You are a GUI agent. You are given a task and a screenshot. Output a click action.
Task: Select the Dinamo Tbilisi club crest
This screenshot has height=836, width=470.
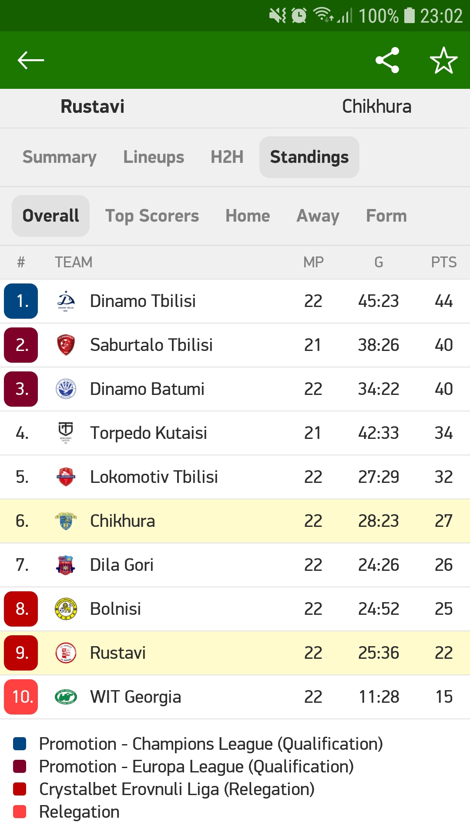65,300
